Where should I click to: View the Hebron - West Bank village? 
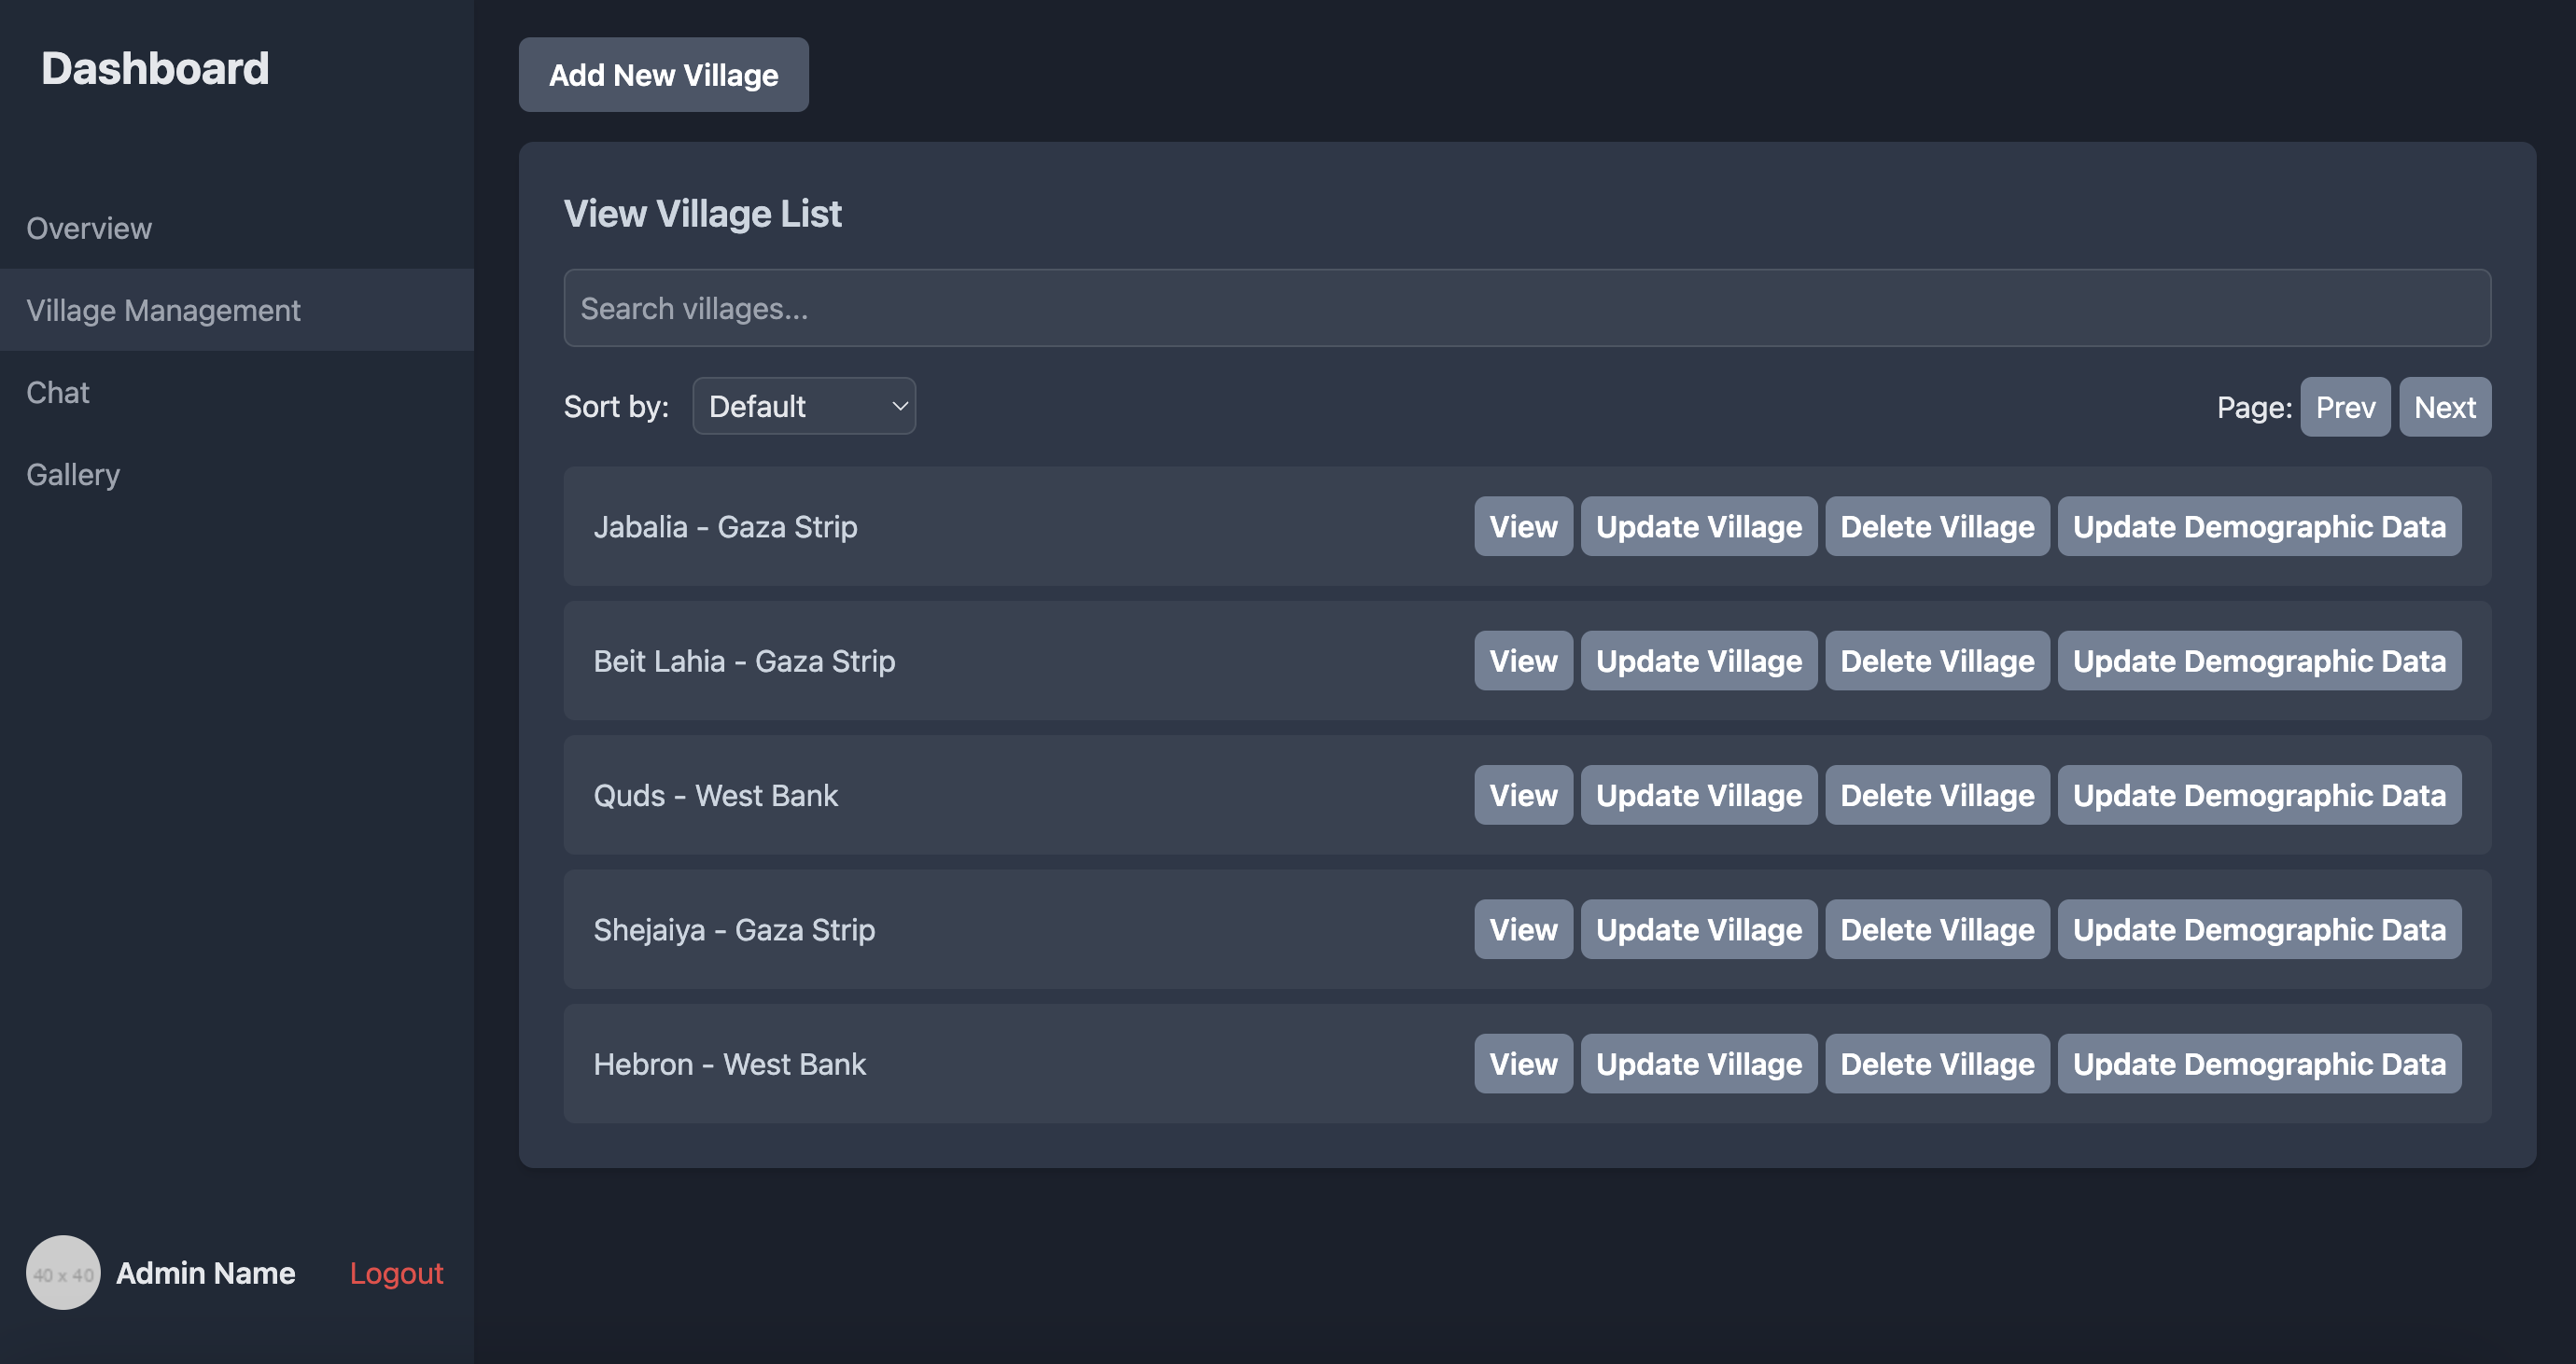point(1522,1064)
